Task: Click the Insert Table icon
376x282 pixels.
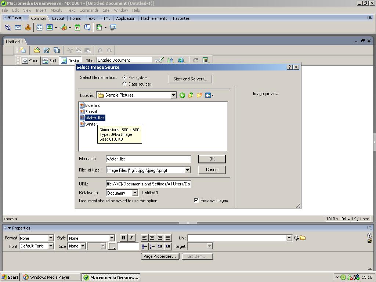Action: tap(39, 28)
